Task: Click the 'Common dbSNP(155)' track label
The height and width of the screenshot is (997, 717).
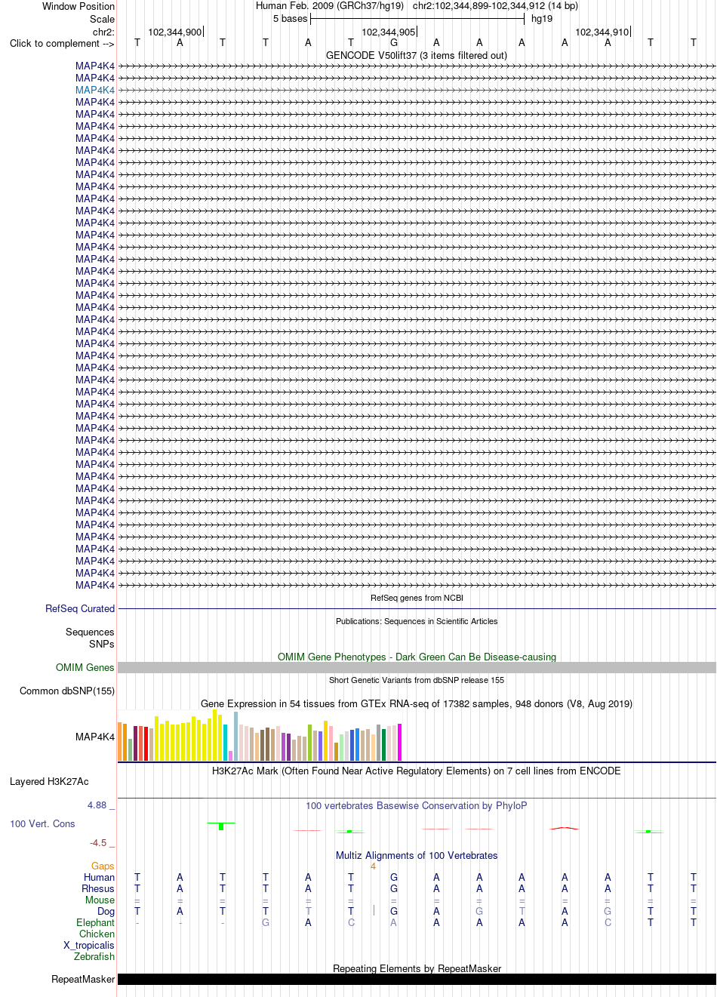Action: pyautogui.click(x=67, y=691)
